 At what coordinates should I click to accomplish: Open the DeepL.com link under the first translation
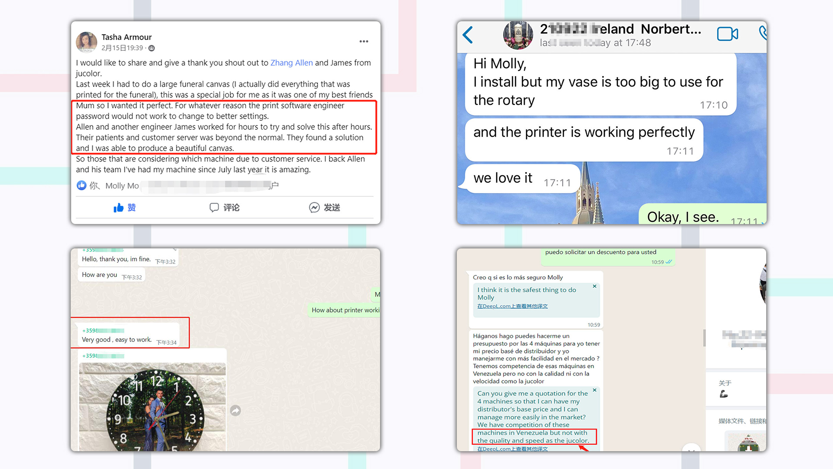click(x=512, y=306)
